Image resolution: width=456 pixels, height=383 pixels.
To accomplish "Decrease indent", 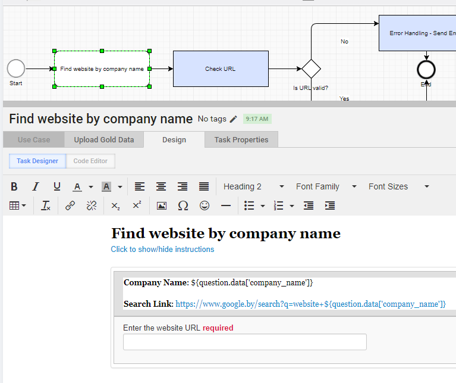I will (309, 205).
